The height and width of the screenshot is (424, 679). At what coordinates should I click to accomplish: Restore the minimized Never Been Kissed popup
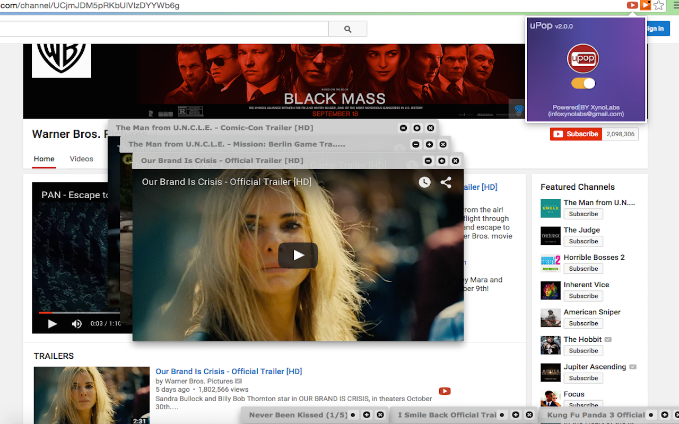353,415
